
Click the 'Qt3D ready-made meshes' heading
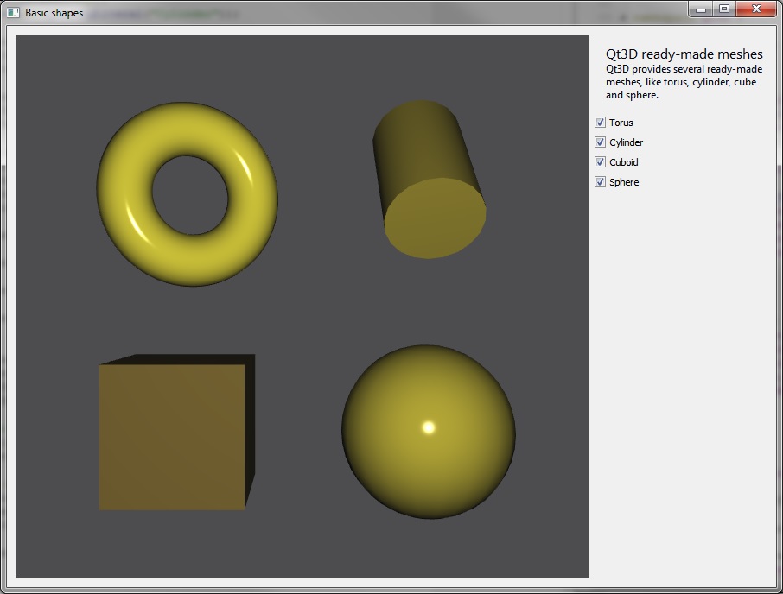(x=684, y=54)
